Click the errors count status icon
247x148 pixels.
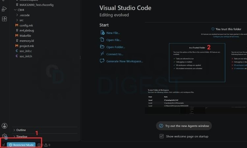click(x=39, y=145)
